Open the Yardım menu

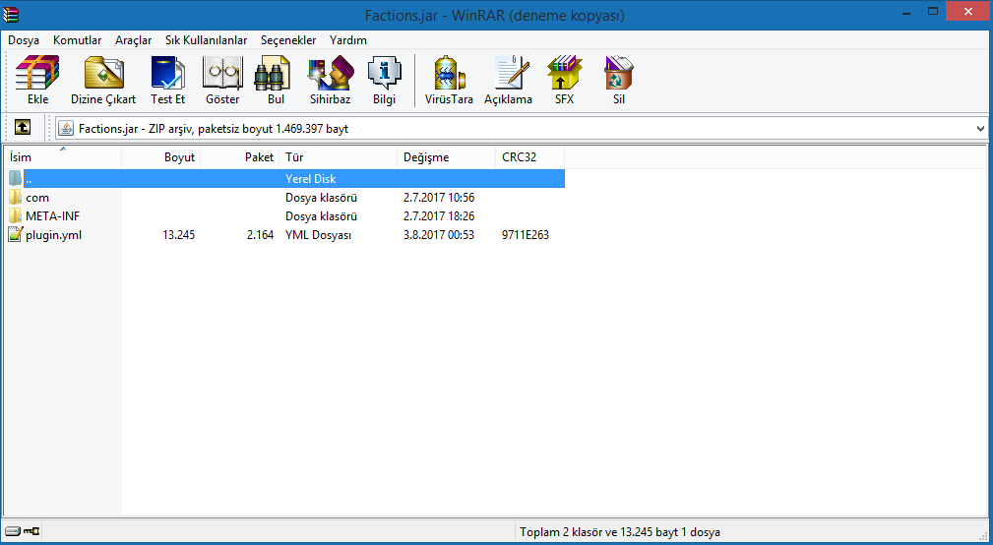(x=348, y=40)
